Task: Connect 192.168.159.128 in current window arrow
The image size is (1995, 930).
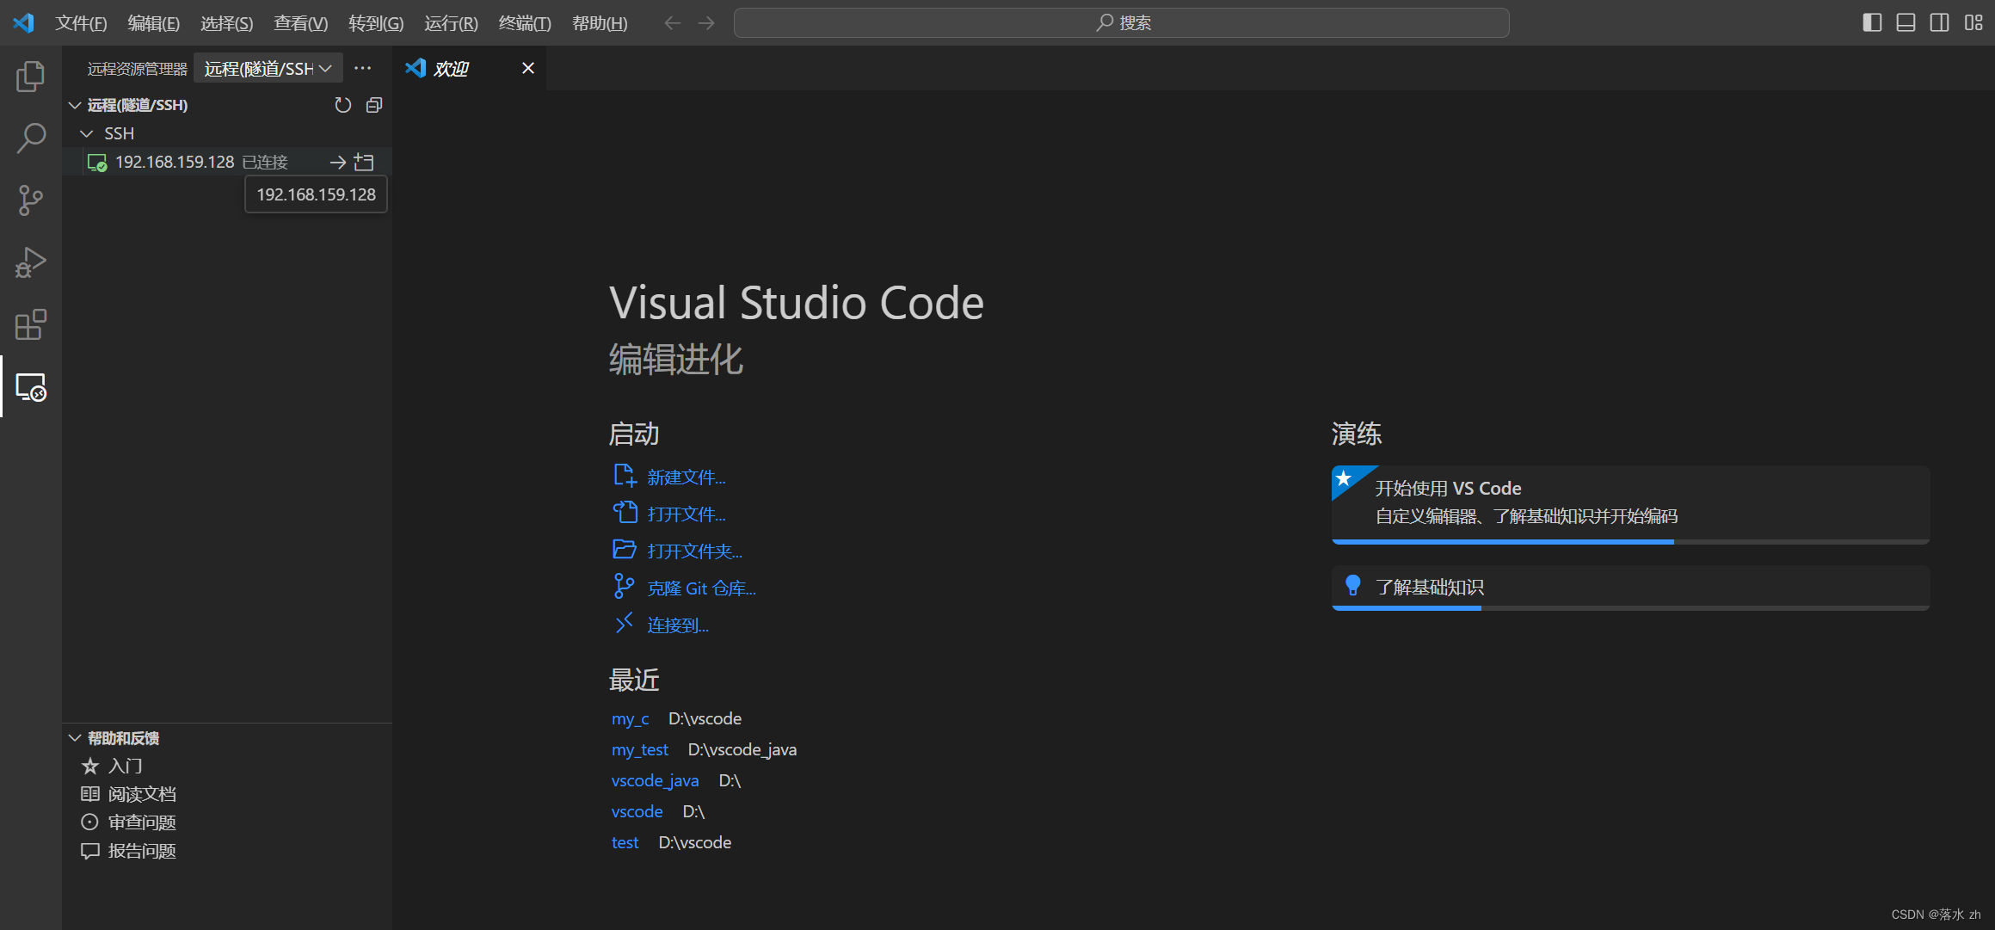Action: [338, 162]
